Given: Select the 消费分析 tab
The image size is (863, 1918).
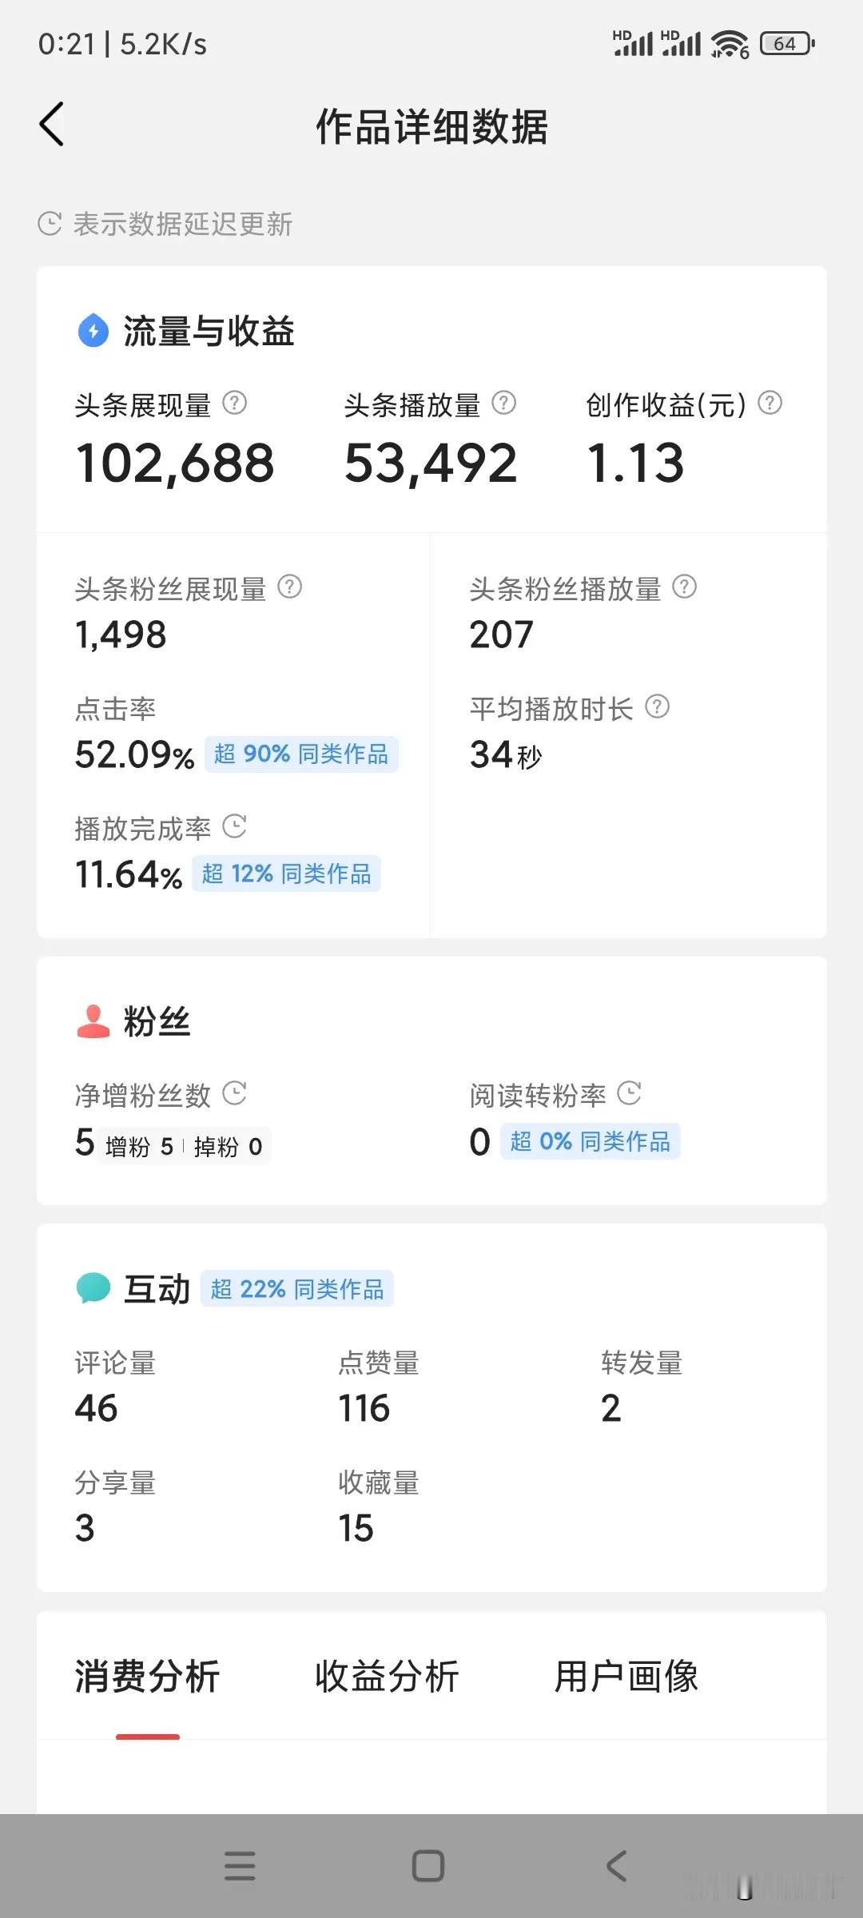Looking at the screenshot, I should (x=147, y=1677).
